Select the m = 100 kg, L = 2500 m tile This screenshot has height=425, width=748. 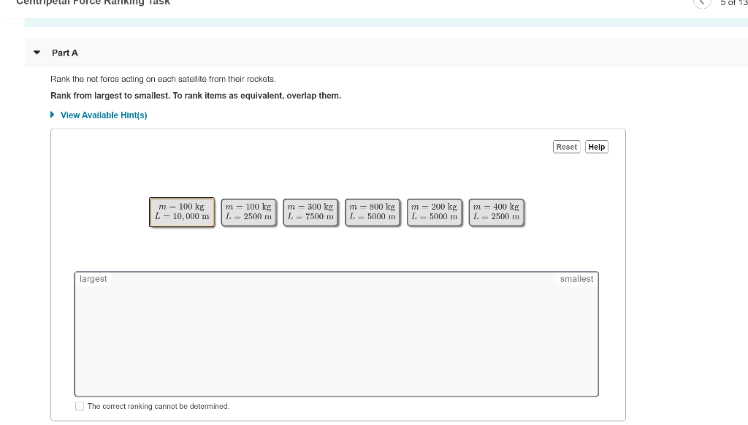point(248,211)
